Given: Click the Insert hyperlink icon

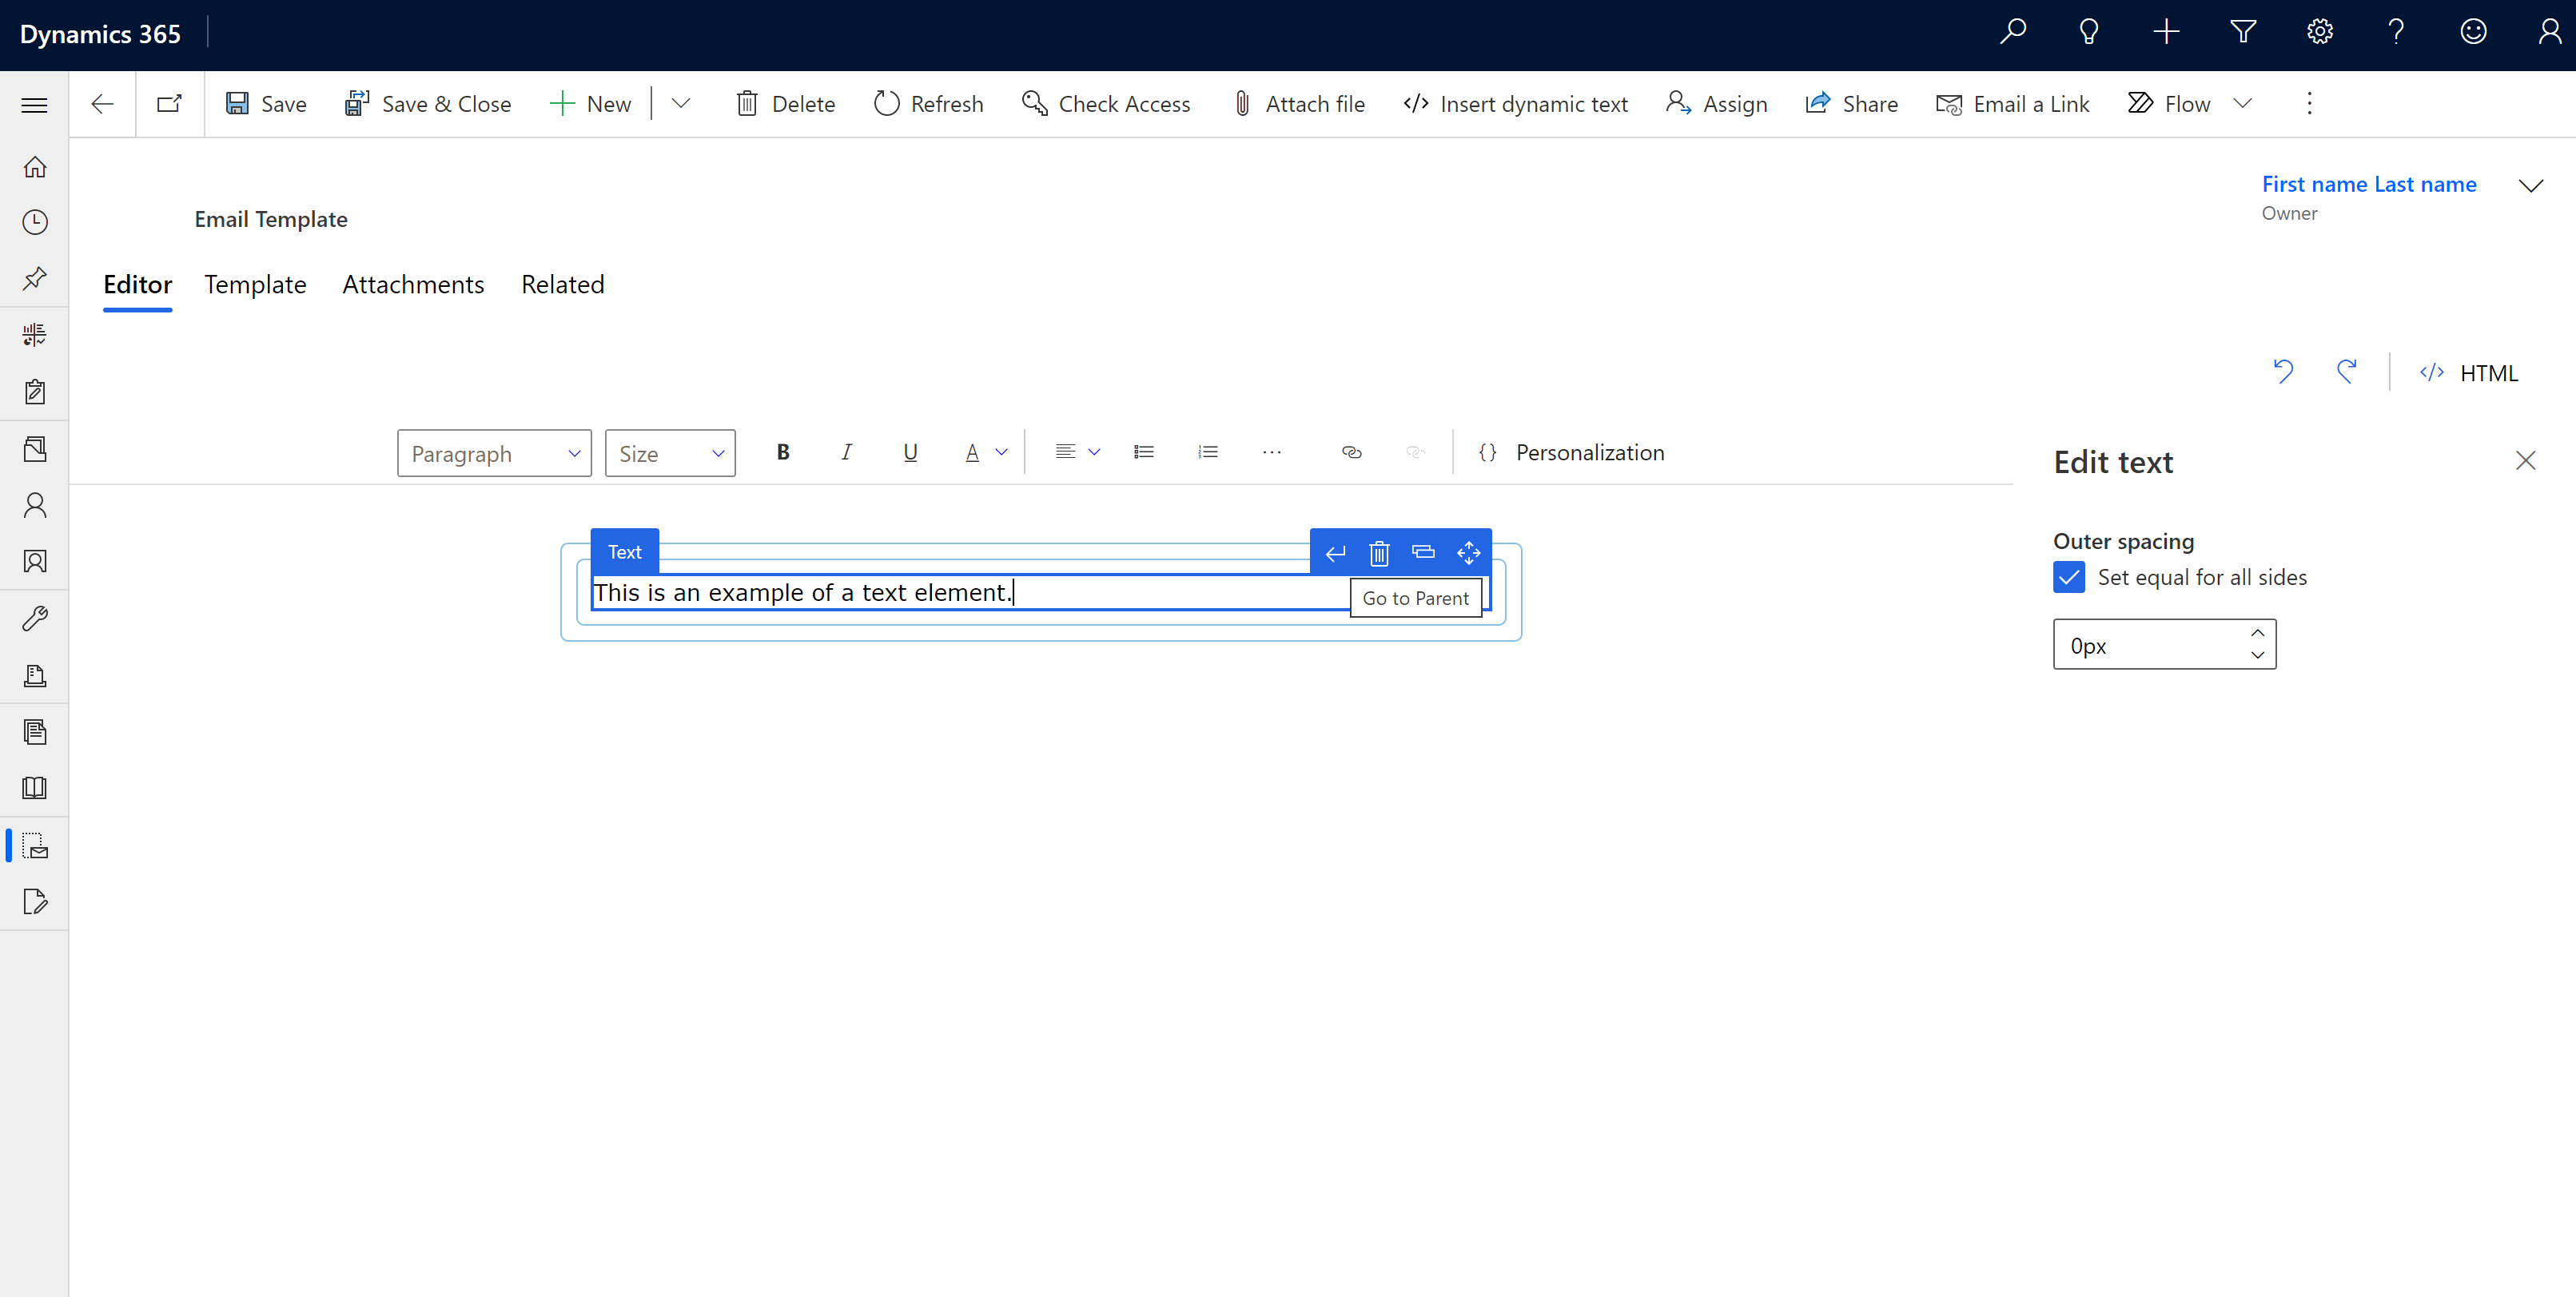Looking at the screenshot, I should 1352,452.
